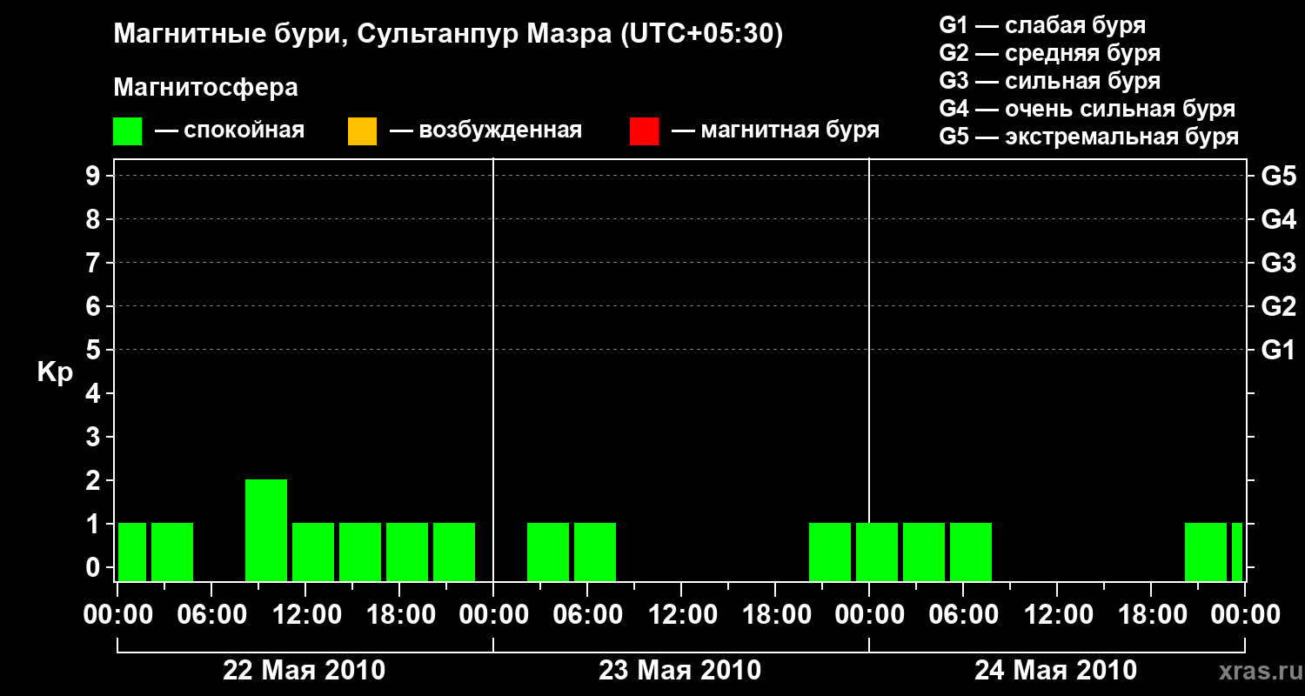Click the "Магнитосфера" legend heading

coord(205,88)
